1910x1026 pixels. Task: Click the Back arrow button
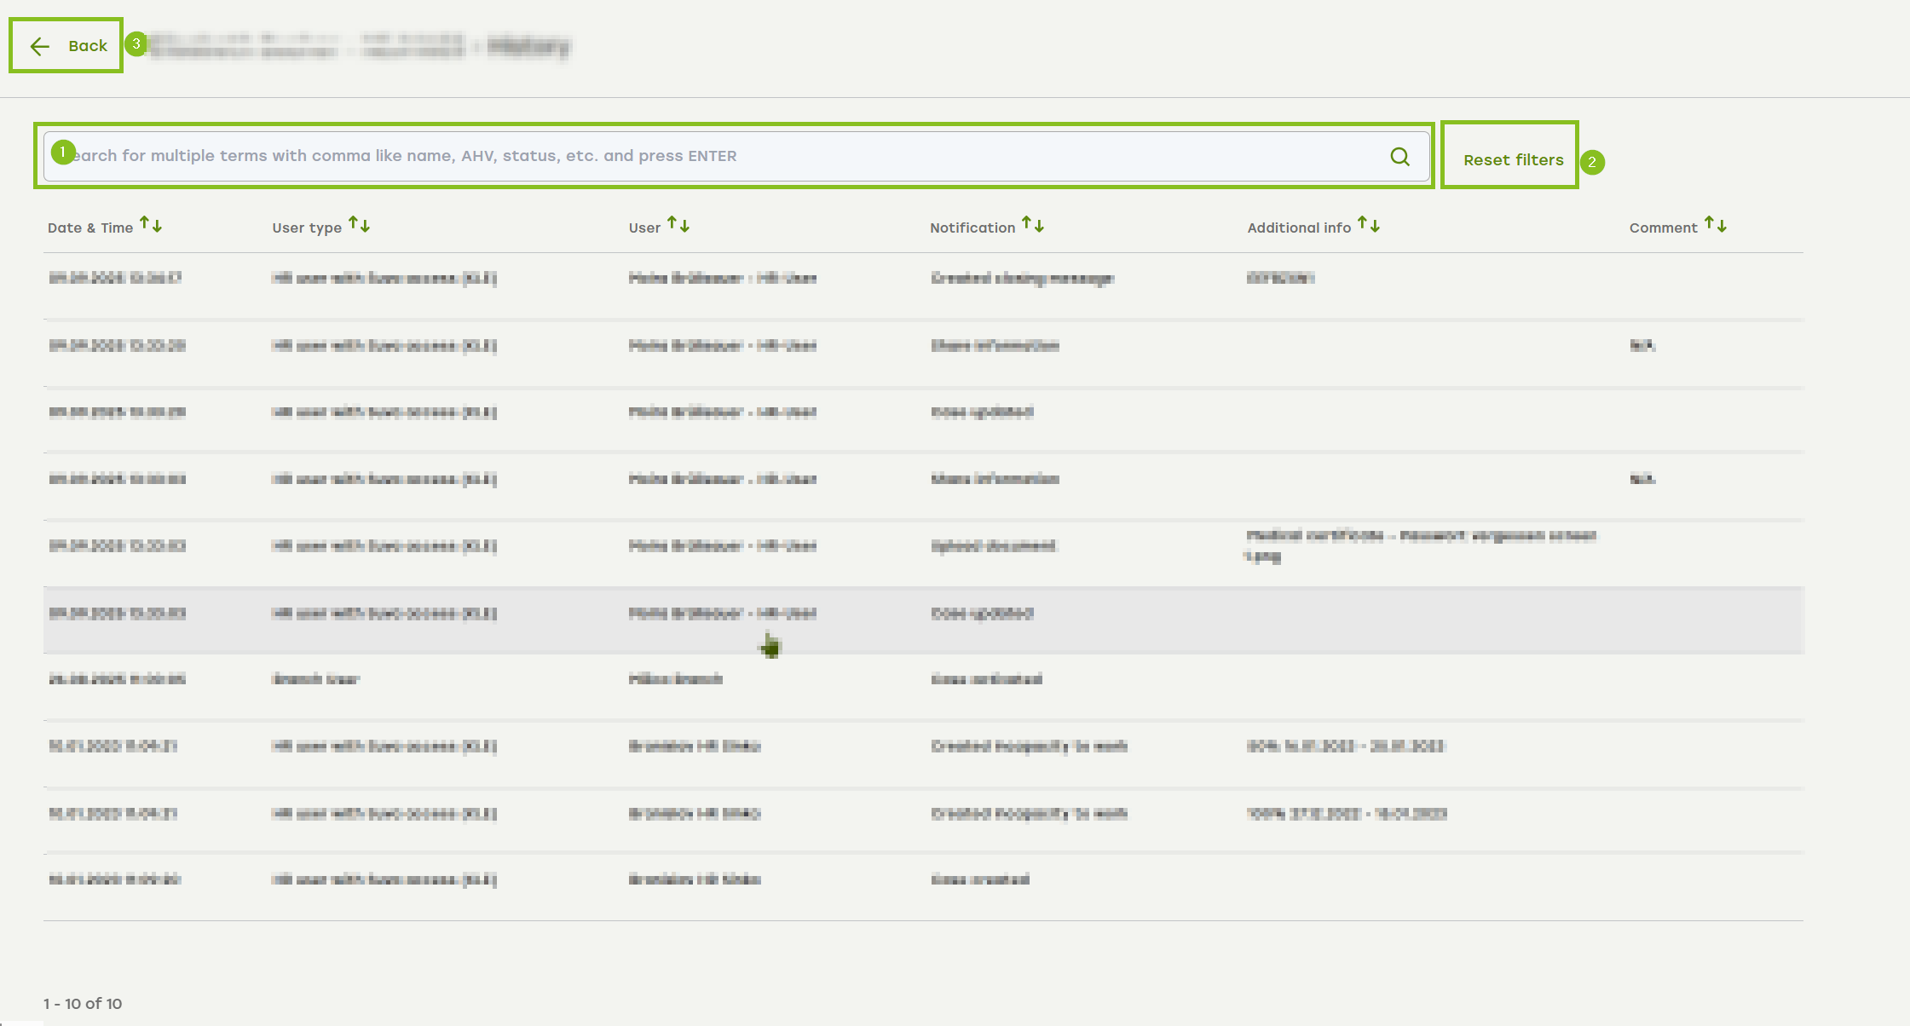coord(66,46)
